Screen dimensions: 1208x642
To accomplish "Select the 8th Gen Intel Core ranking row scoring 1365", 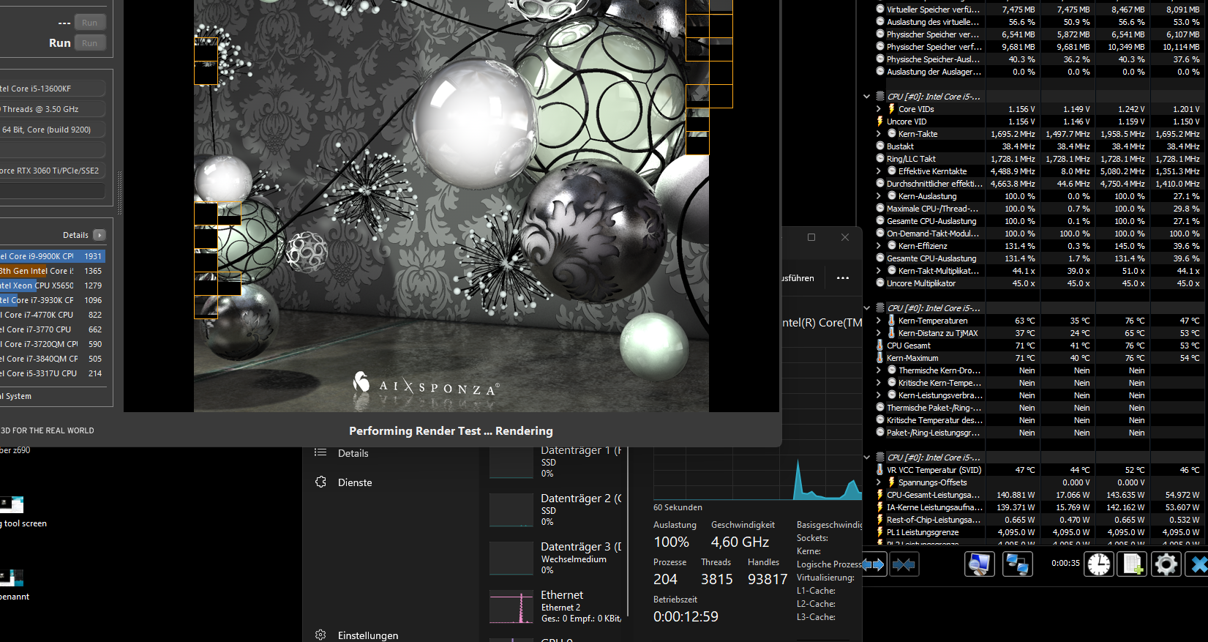I will point(53,271).
